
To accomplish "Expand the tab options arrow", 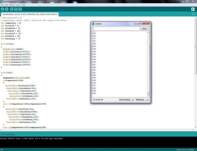I will tap(193, 14).
